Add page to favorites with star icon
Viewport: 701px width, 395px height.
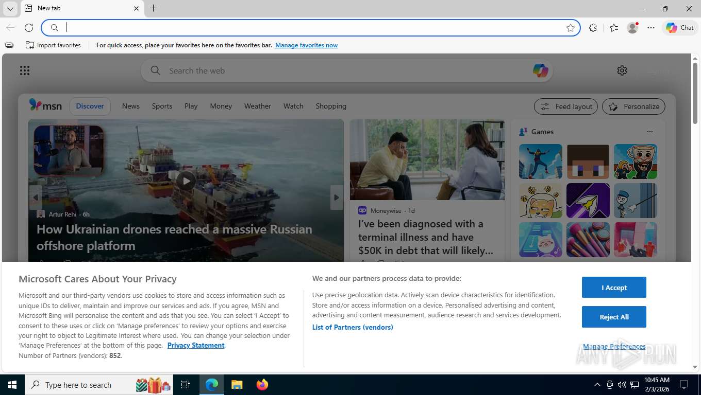(570, 28)
